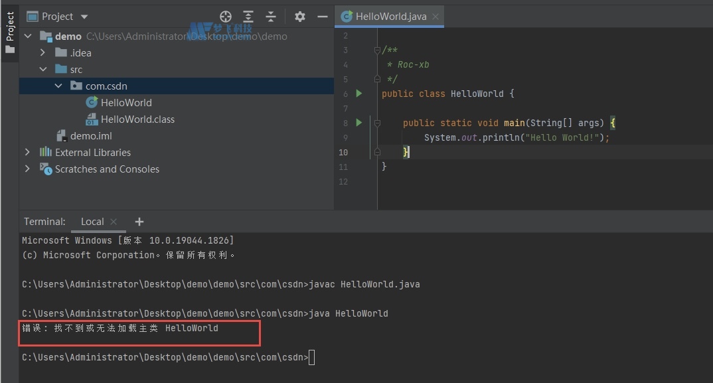Click the Expand All icon in Project panel
Image resolution: width=713 pixels, height=383 pixels.
tap(248, 17)
